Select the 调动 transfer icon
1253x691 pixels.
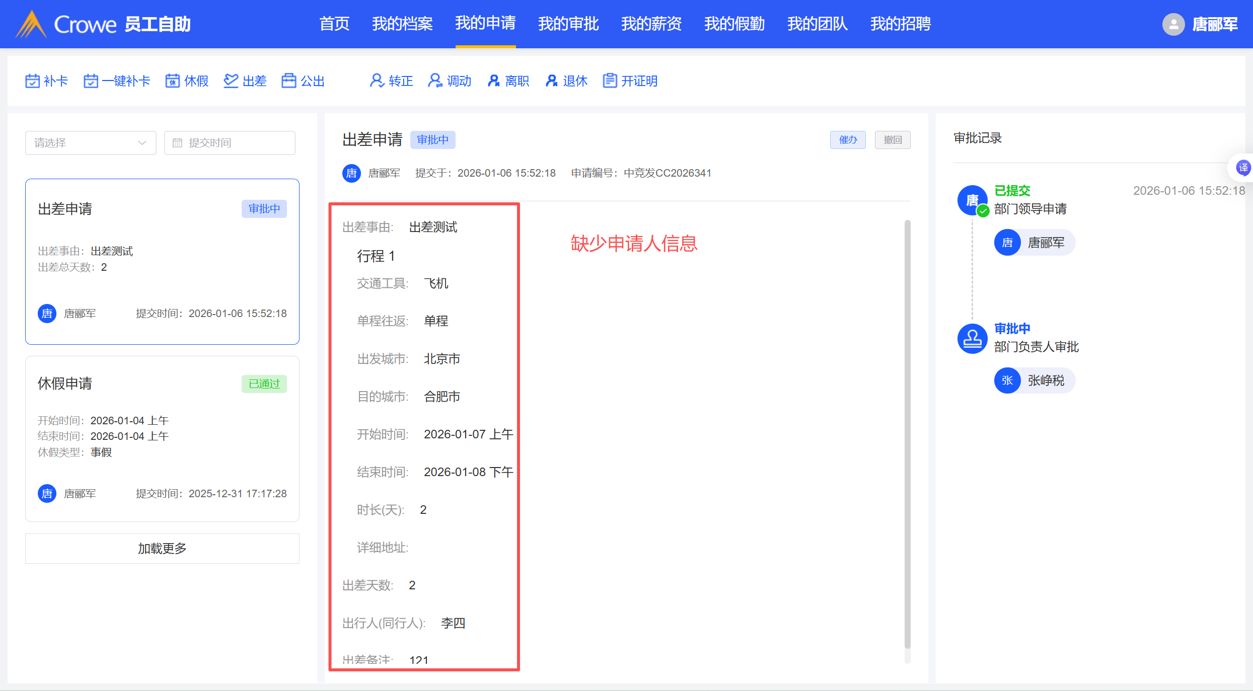tap(435, 81)
